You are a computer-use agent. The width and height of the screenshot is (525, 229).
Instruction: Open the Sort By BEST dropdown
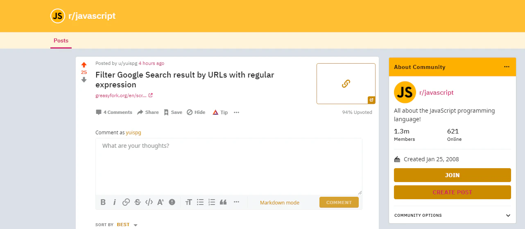(127, 225)
